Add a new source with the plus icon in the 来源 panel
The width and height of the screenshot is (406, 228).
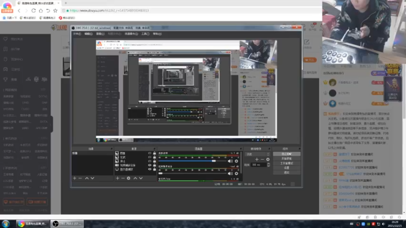pyautogui.click(x=117, y=178)
